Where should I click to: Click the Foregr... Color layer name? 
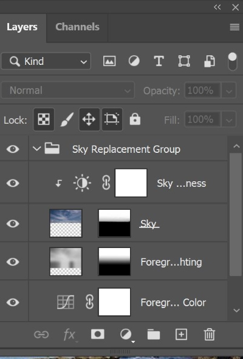[173, 303]
